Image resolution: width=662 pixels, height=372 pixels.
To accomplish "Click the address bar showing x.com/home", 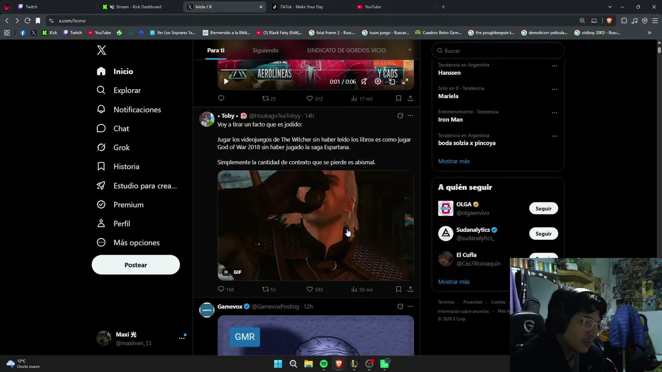I will 310,21.
